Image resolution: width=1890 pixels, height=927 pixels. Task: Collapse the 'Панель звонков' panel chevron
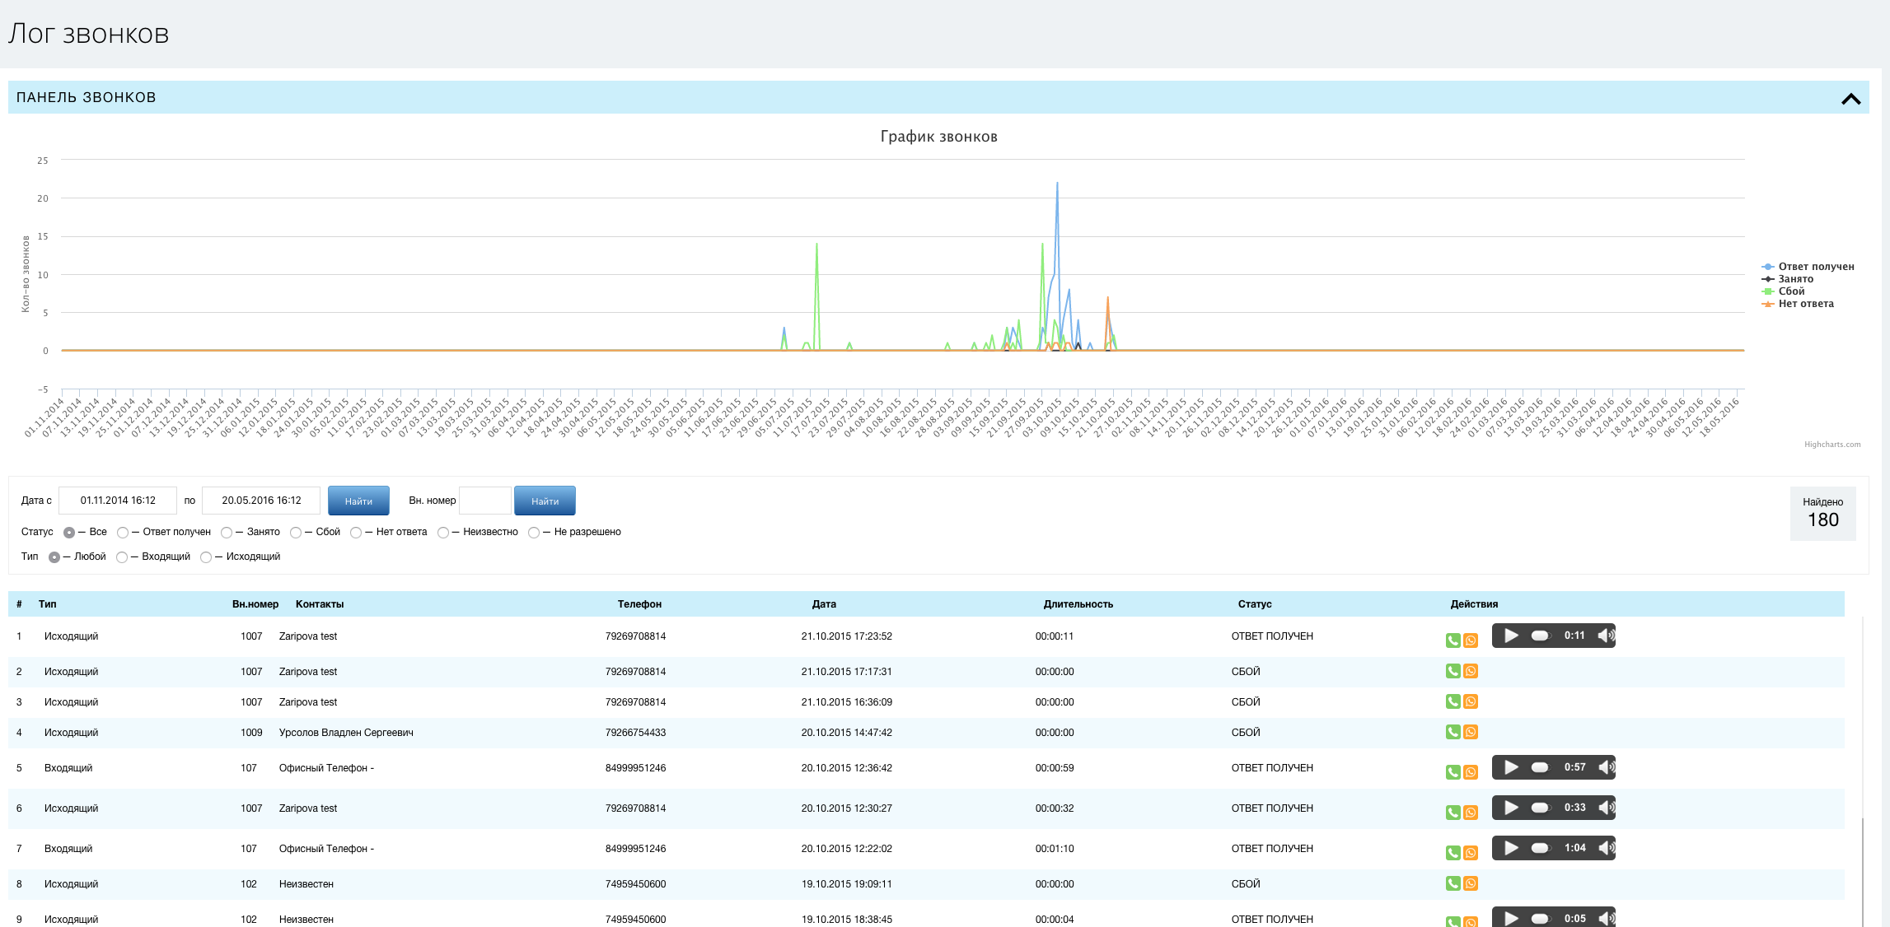point(1850,99)
